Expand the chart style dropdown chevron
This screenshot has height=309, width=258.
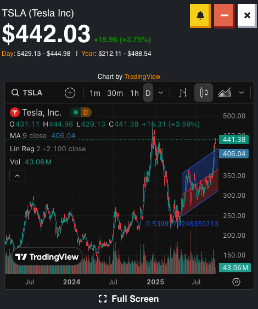click(242, 93)
